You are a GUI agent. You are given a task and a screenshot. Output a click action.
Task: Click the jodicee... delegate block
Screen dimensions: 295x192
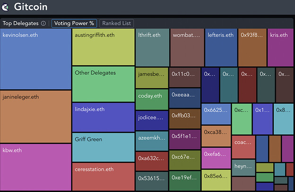click(152, 120)
